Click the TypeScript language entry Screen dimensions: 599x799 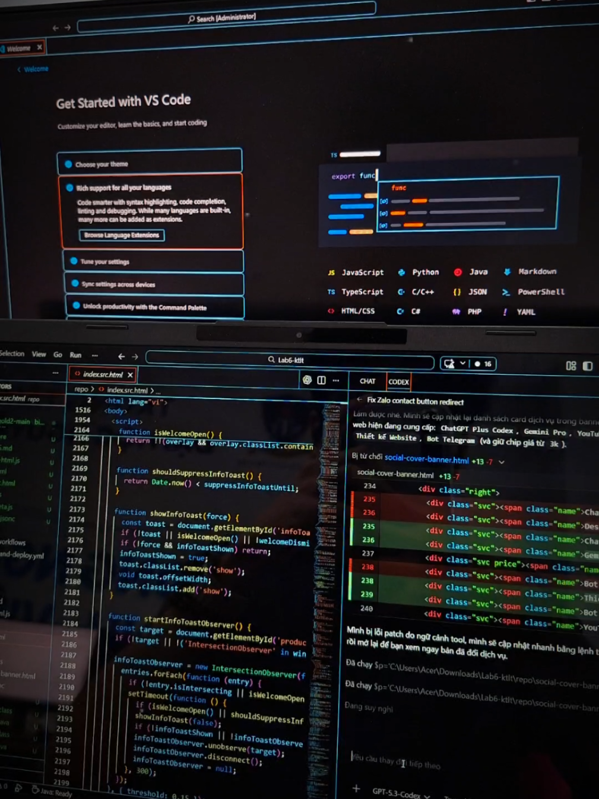click(355, 291)
